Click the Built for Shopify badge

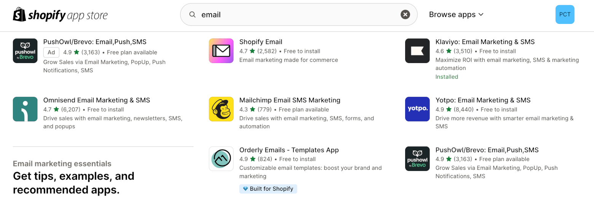268,189
